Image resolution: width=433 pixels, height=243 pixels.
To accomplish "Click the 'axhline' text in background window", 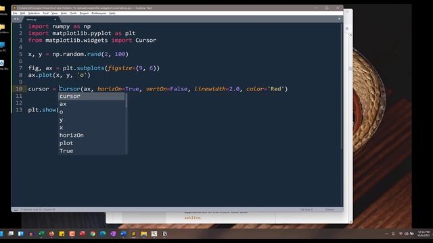I will (193, 217).
